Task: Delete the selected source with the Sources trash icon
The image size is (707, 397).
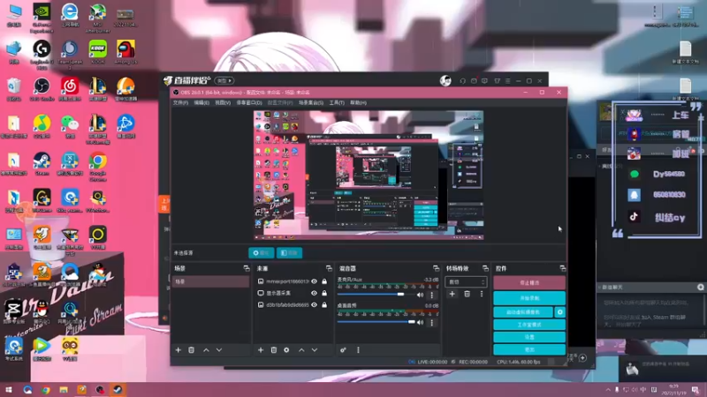Action: click(x=274, y=349)
